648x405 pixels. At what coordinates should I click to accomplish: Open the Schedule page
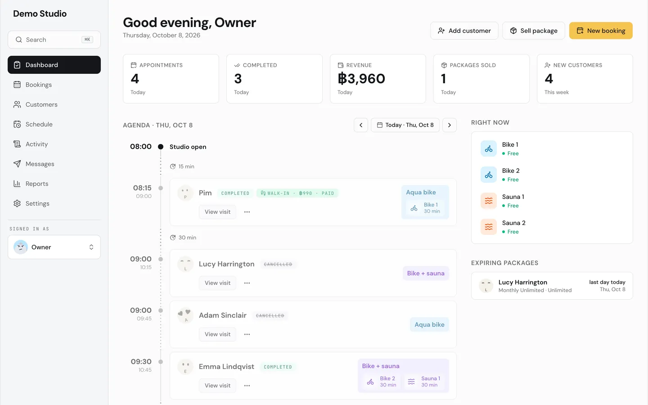[54, 124]
